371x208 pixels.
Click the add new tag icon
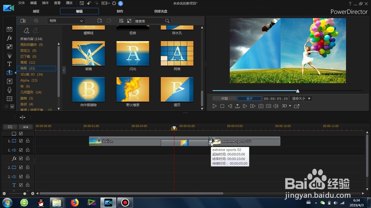pos(26,31)
